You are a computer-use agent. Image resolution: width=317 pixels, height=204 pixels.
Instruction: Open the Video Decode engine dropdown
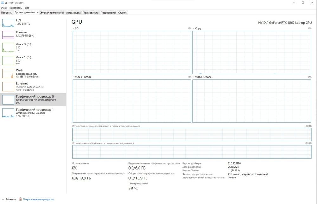[193, 77]
